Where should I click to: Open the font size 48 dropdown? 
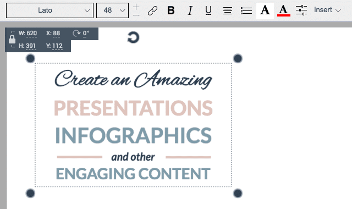point(112,10)
